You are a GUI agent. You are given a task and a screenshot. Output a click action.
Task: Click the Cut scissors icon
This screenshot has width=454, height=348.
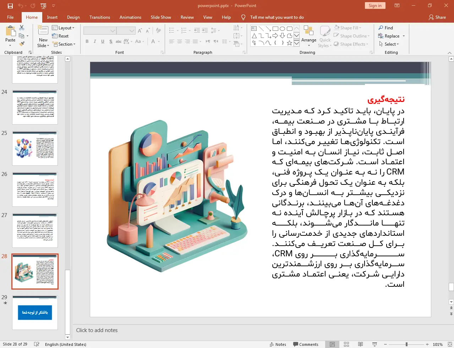pos(22,28)
